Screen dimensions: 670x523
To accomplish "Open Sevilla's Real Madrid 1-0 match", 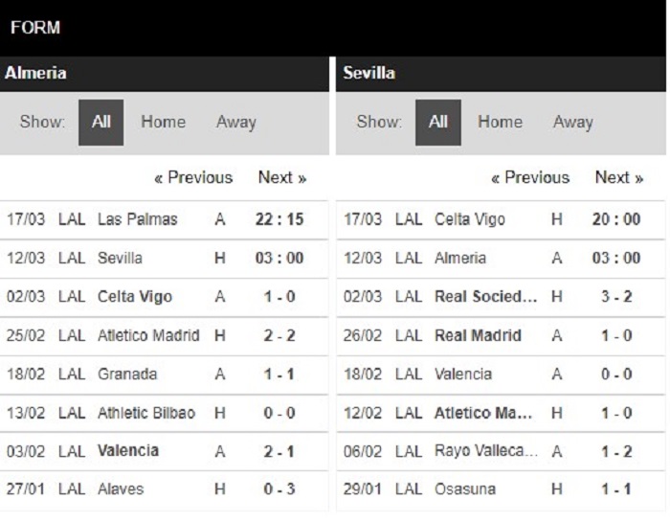I will [501, 335].
